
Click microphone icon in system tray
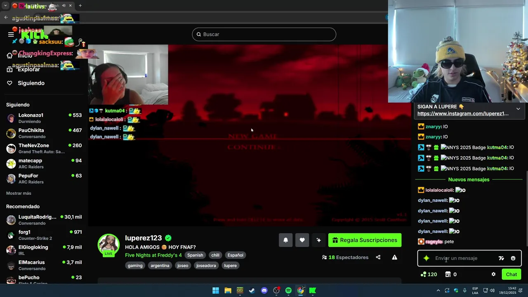point(465,290)
